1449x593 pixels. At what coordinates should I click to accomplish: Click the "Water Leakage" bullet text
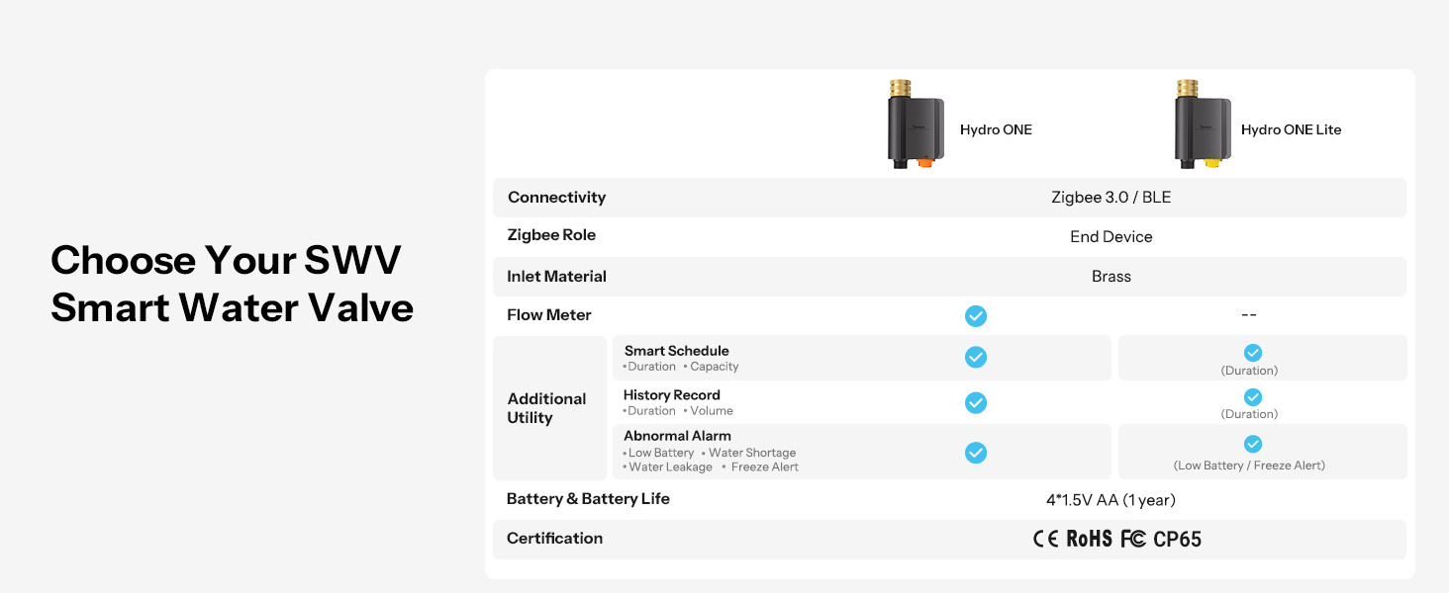click(x=670, y=467)
